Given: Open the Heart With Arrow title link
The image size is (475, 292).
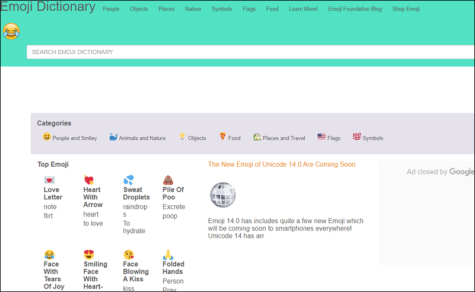Looking at the screenshot, I should [x=93, y=197].
